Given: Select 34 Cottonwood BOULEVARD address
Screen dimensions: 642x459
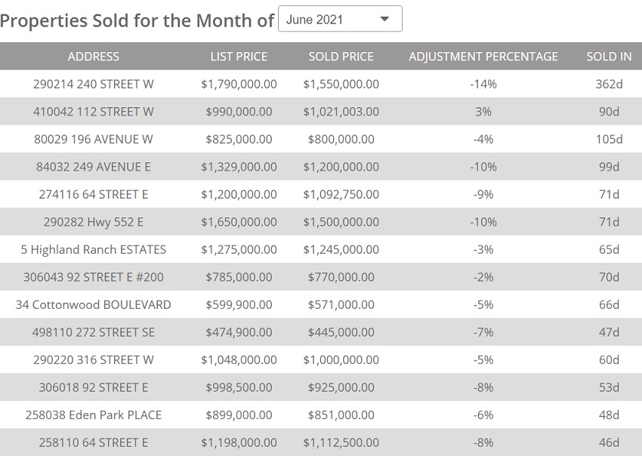Looking at the screenshot, I should click(x=93, y=305).
